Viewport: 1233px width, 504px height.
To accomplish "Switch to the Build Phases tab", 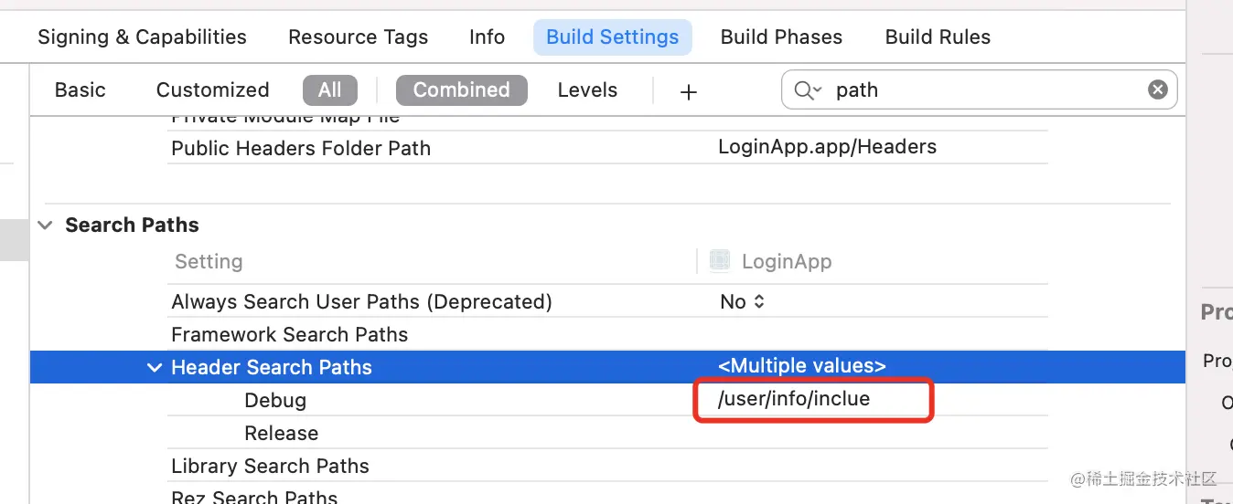I will 781,37.
